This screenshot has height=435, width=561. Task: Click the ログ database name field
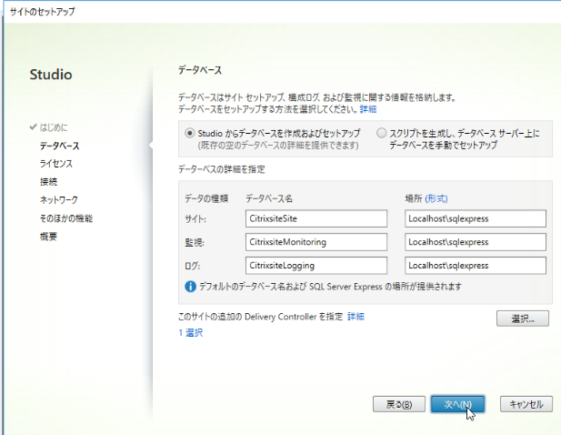point(316,266)
